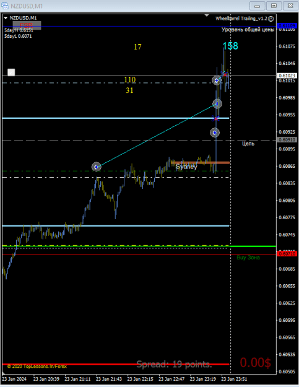Click the small white square button at left

(x=11, y=72)
